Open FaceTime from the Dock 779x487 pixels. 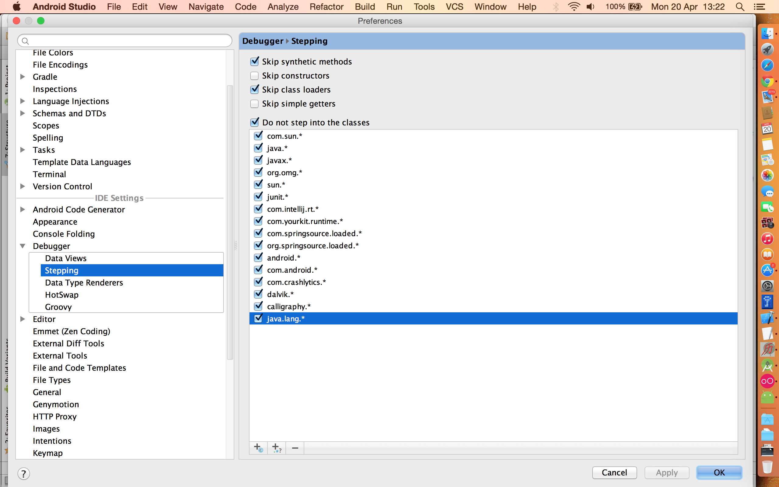click(x=767, y=207)
